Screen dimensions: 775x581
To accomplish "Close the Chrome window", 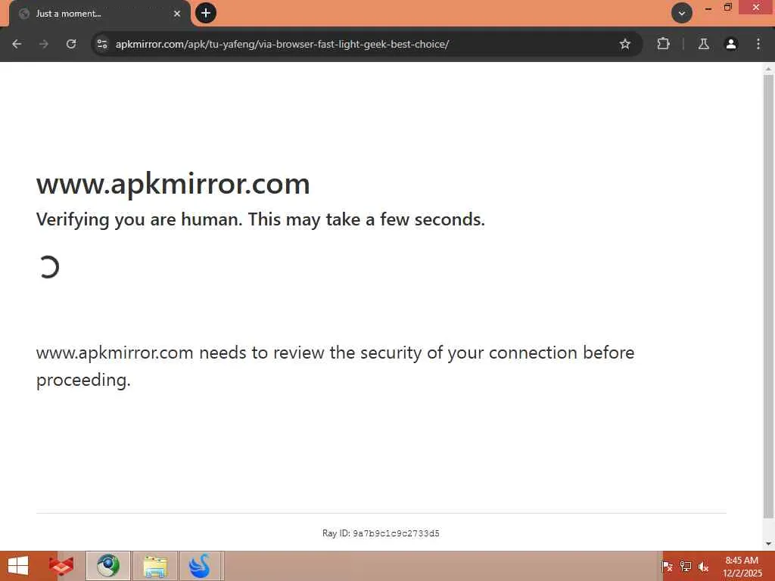I will pos(756,8).
